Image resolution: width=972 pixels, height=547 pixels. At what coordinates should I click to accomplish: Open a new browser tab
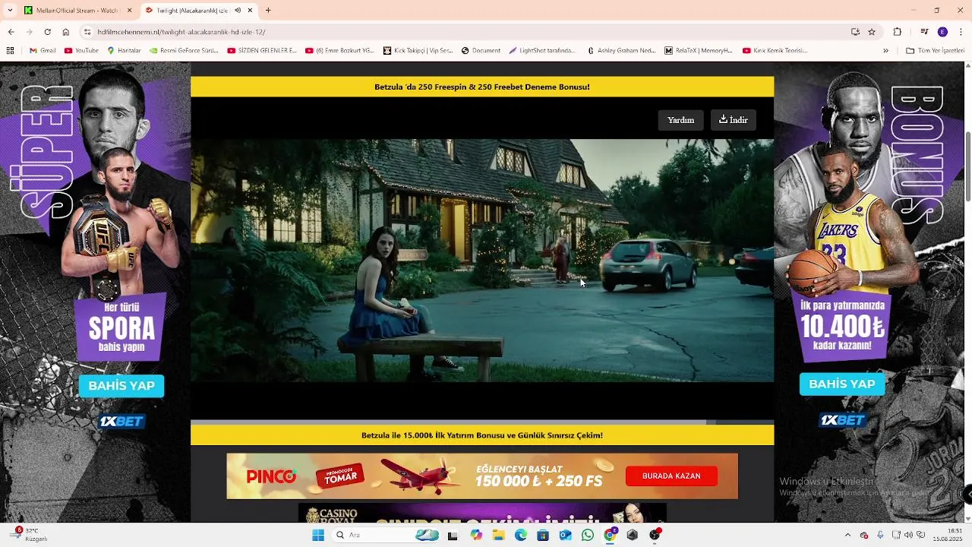pyautogui.click(x=268, y=11)
